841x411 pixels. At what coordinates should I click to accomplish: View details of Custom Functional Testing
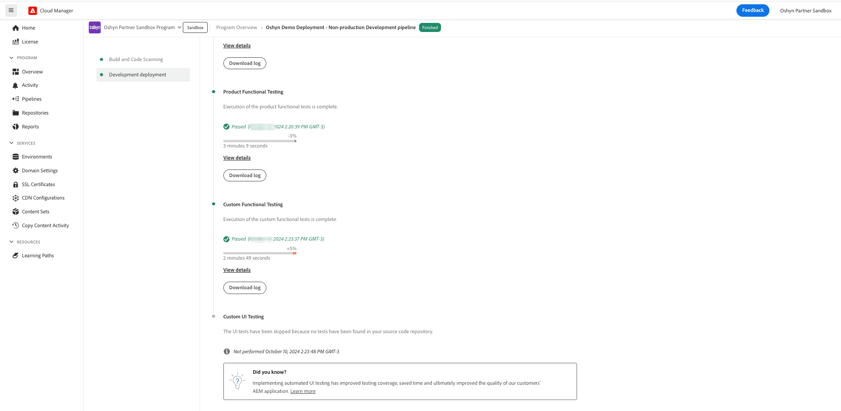[x=237, y=270]
